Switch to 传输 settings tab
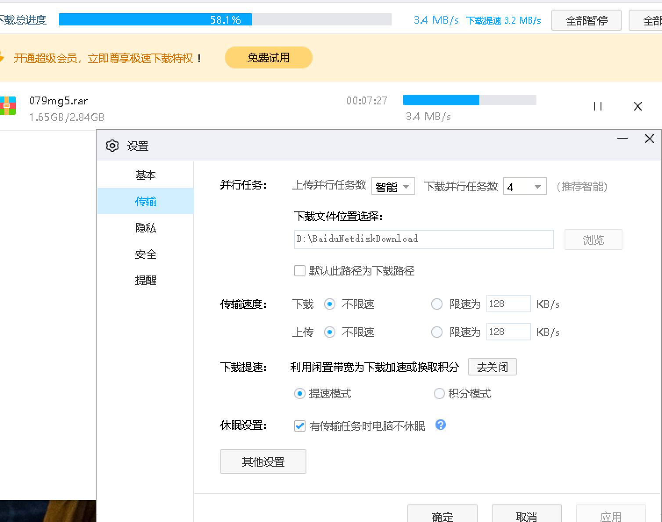 pos(145,201)
